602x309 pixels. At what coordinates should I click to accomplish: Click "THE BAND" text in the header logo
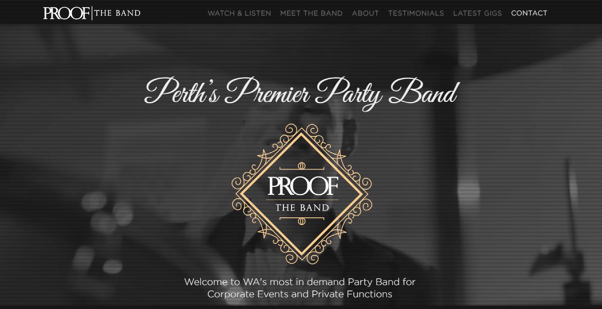click(117, 13)
